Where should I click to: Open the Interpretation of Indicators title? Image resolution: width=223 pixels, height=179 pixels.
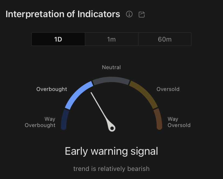coord(63,14)
